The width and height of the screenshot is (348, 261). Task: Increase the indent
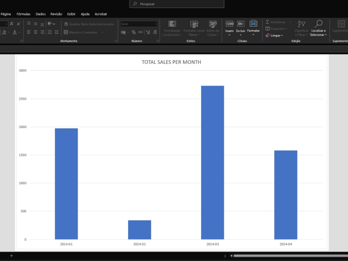(57, 32)
